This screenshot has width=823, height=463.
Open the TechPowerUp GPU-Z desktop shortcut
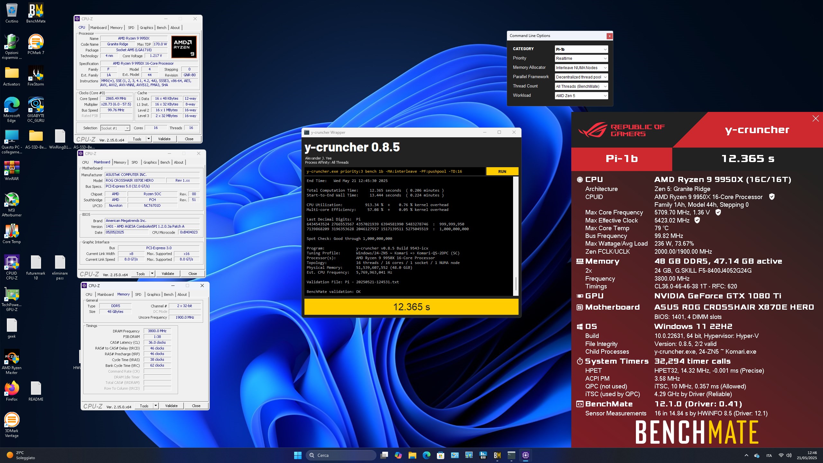click(x=12, y=299)
